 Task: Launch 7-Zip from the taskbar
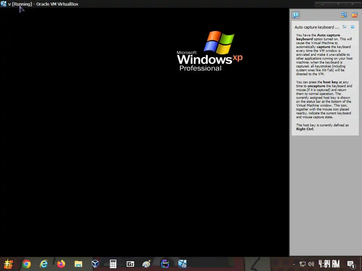pos(130,264)
